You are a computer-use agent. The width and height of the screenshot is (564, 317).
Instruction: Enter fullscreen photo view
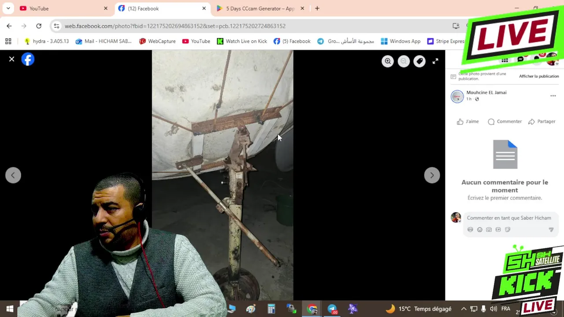coord(435,61)
